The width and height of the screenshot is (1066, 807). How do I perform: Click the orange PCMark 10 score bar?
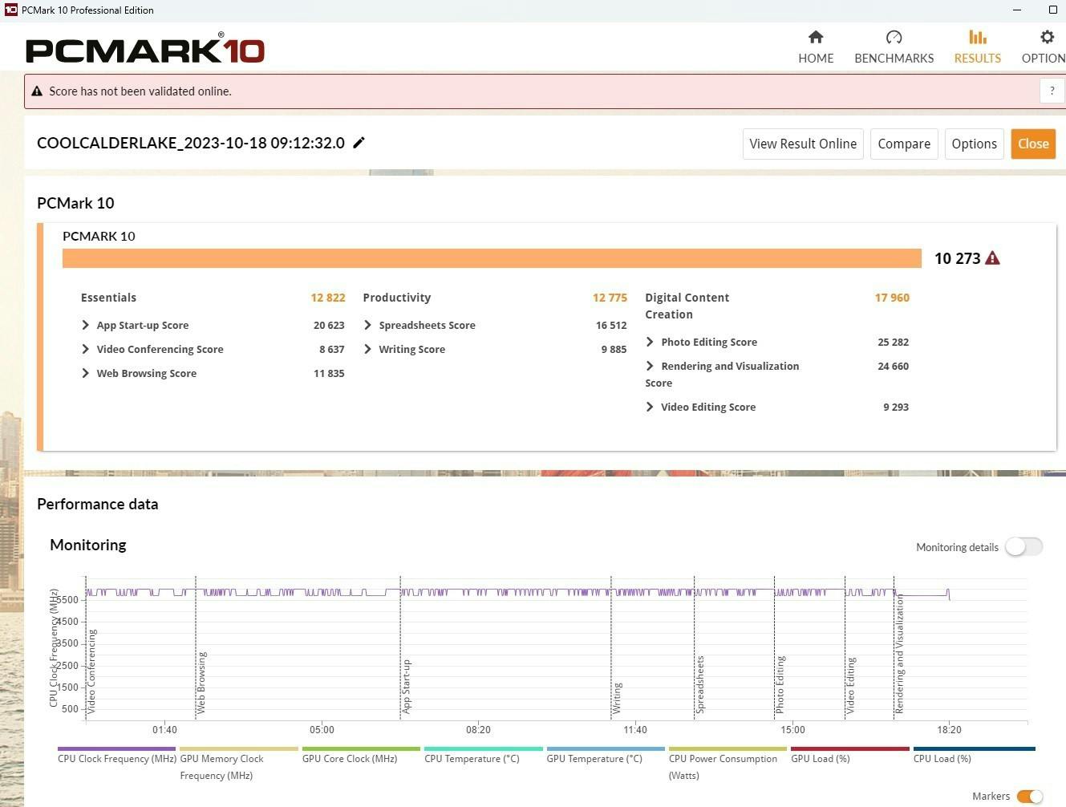(x=492, y=258)
